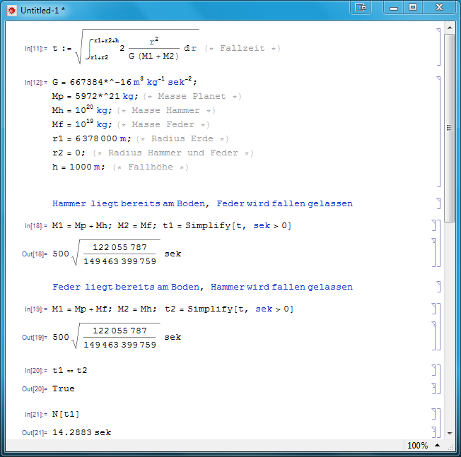The height and width of the screenshot is (457, 461).
Task: Select the In[21] N[t1] cell bracket
Action: coord(433,413)
